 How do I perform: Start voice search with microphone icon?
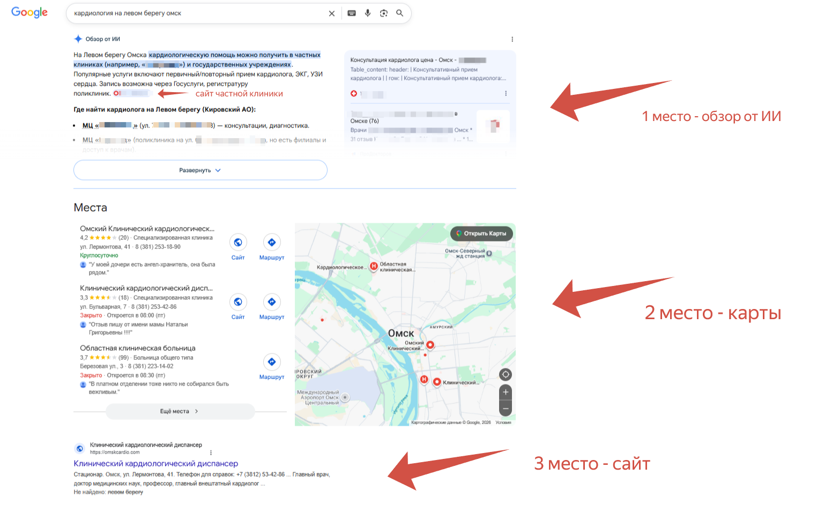(x=368, y=13)
